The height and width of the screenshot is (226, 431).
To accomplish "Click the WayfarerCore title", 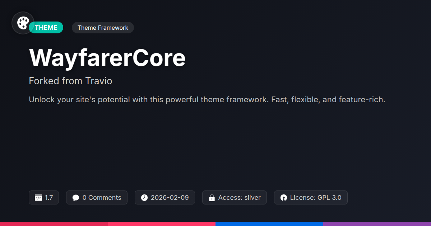I will [x=107, y=58].
